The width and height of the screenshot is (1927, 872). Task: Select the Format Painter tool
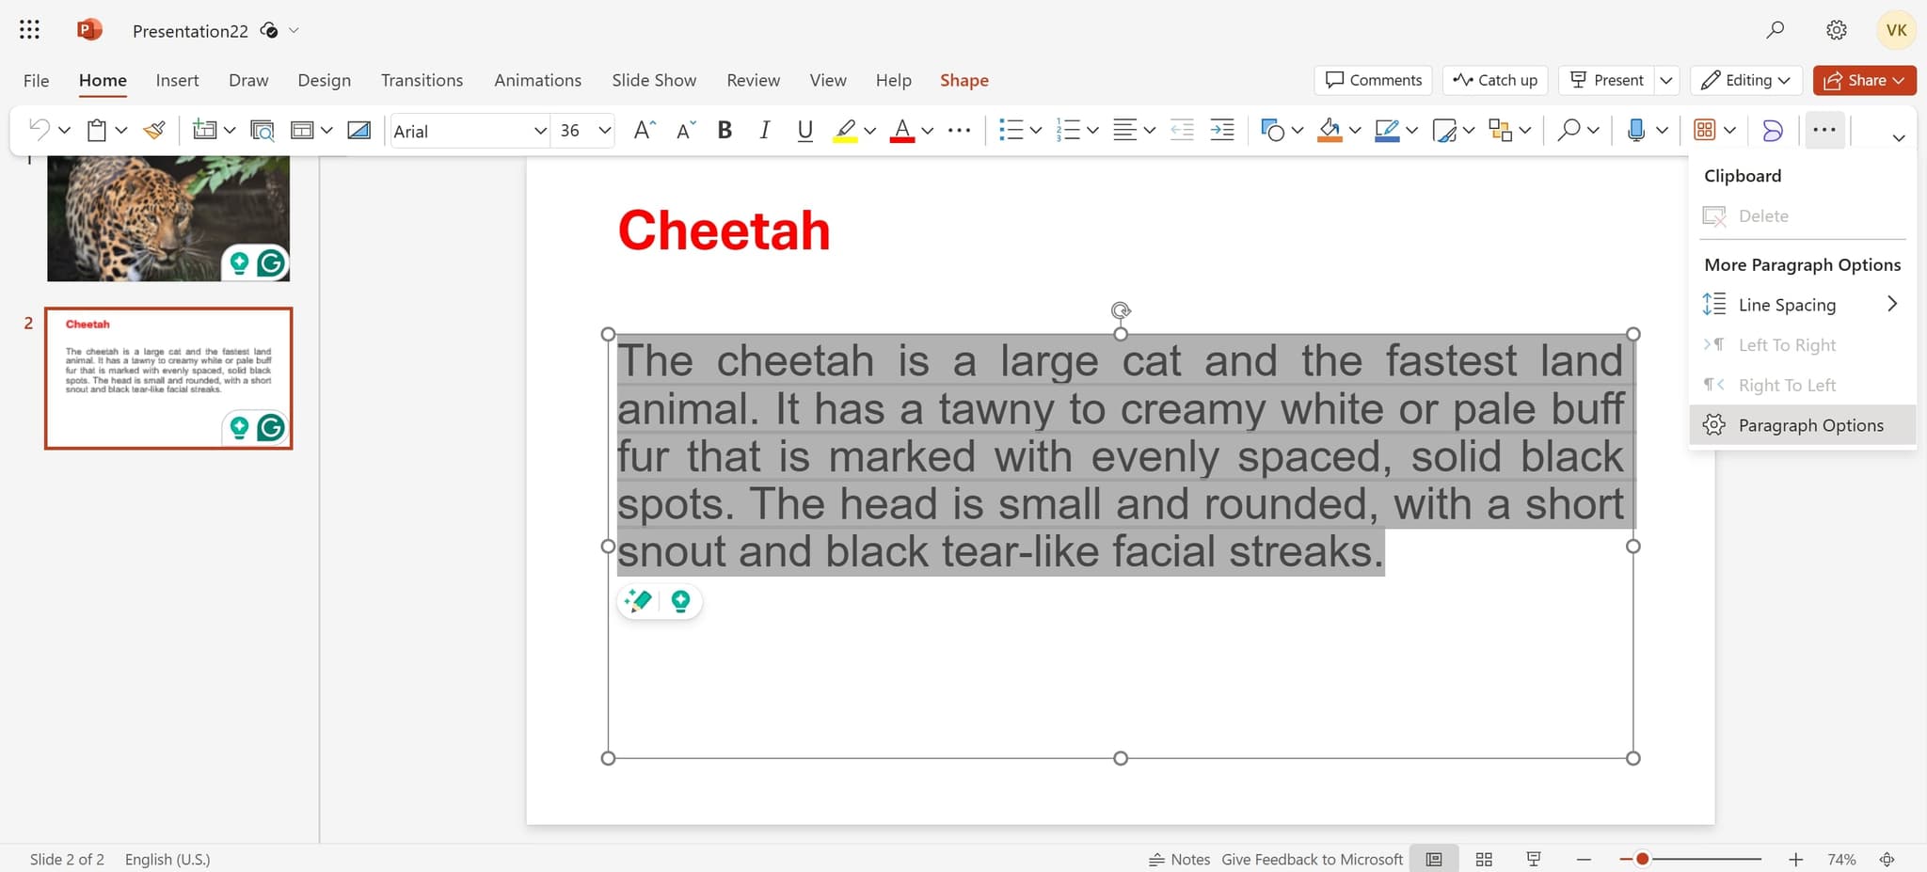(154, 130)
